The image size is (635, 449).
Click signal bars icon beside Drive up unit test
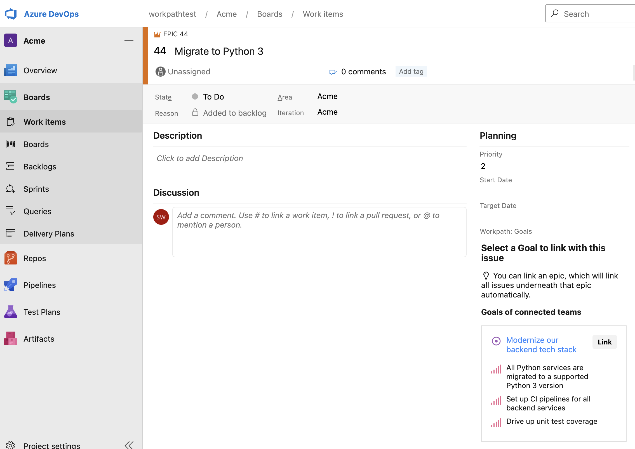pyautogui.click(x=496, y=423)
